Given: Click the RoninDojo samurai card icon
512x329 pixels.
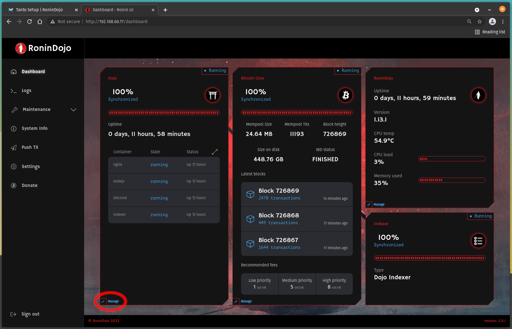Looking at the screenshot, I should (478, 95).
